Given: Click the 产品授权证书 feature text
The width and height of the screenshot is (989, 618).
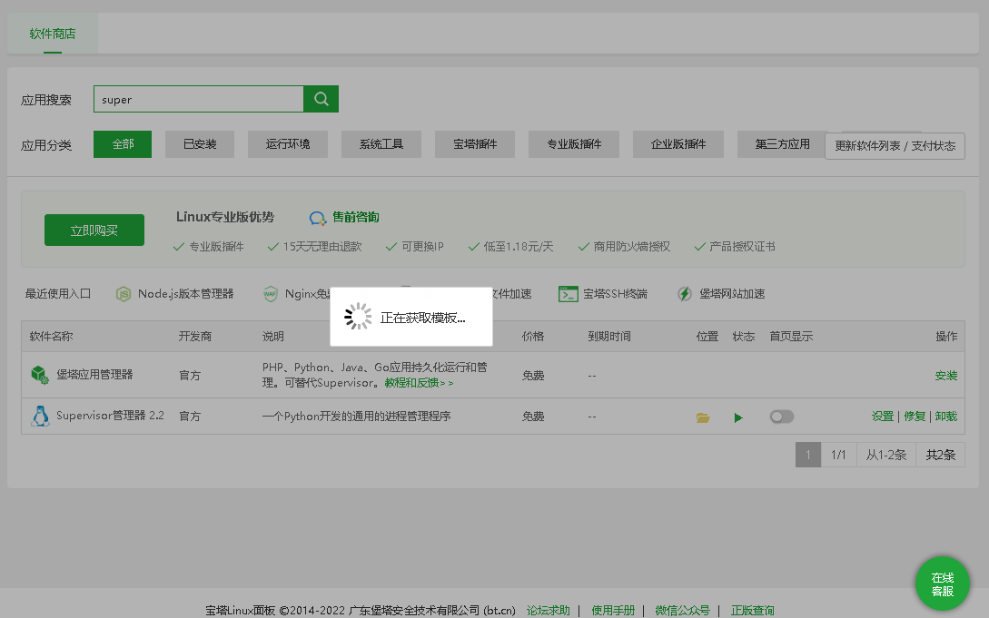Looking at the screenshot, I should point(742,247).
